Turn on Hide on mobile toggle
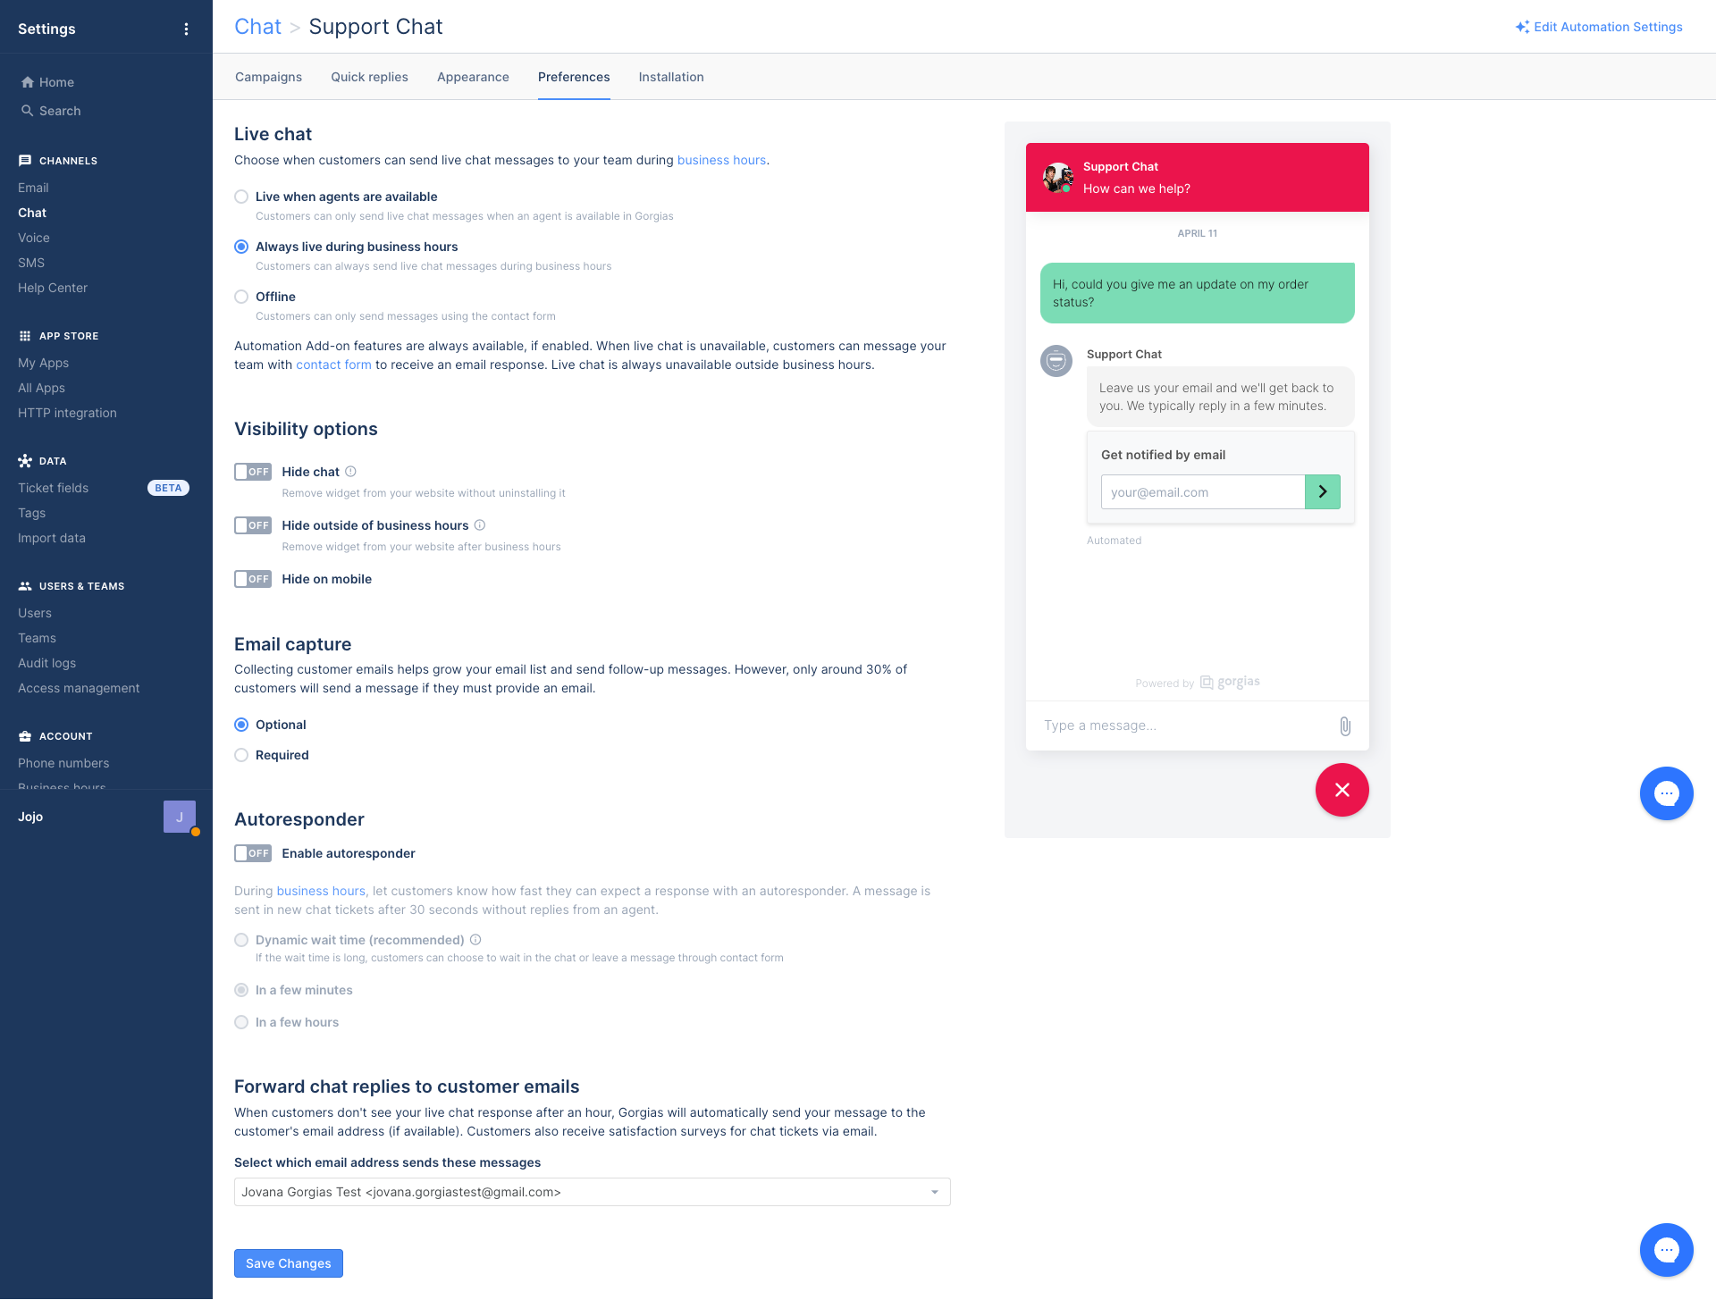 (253, 579)
